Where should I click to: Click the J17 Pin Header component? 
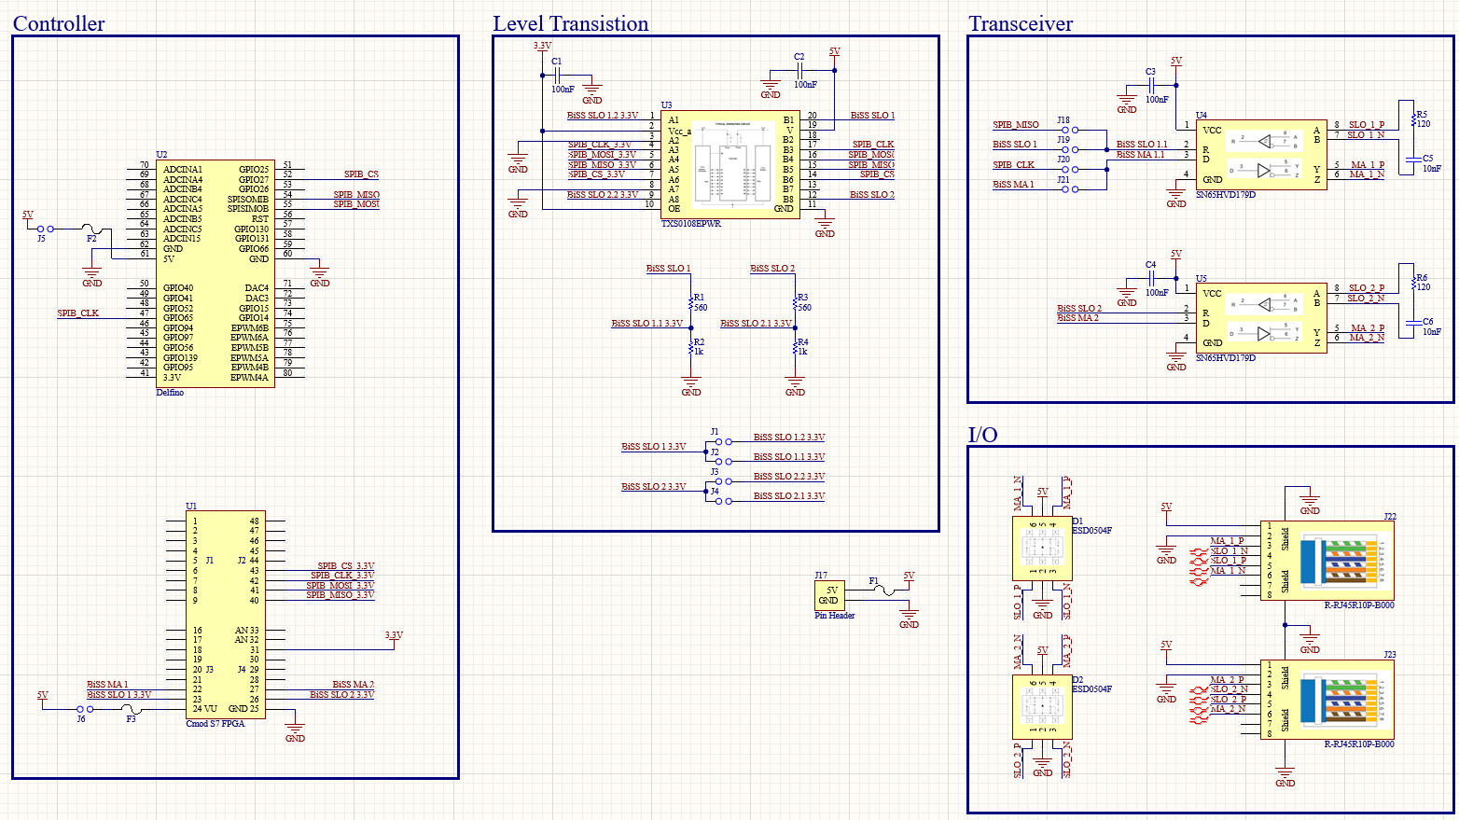(x=828, y=595)
